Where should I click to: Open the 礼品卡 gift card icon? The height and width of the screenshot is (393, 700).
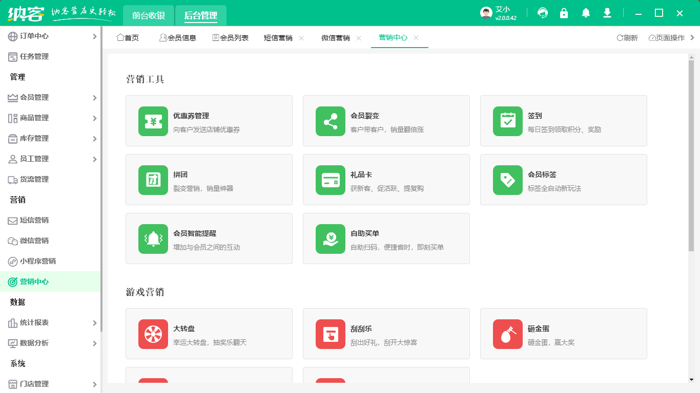point(330,180)
